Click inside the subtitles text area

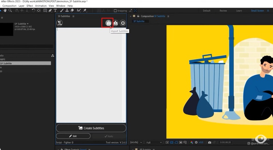[x=91, y=75]
